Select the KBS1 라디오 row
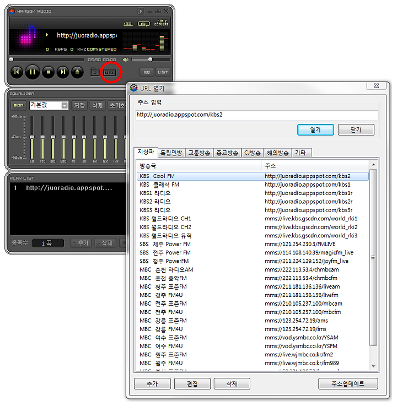This screenshot has height=406, width=397. (x=253, y=193)
